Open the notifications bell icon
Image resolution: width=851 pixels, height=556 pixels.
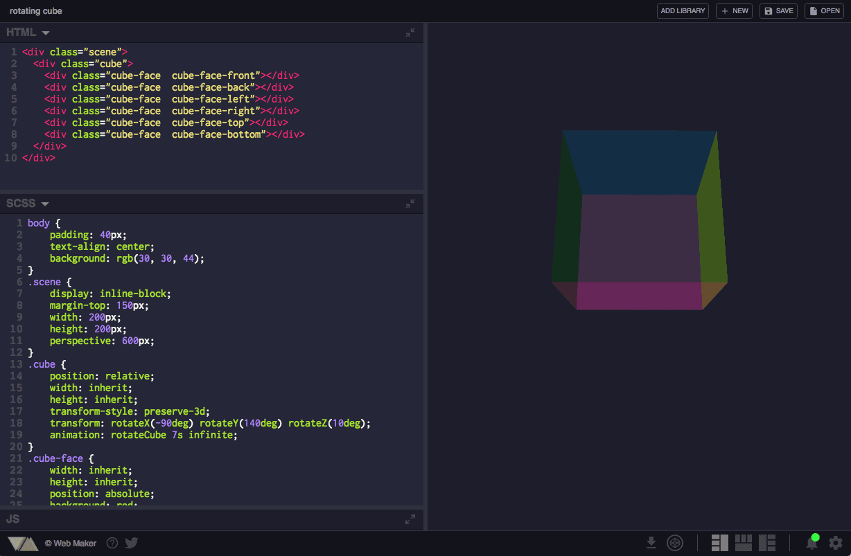pos(811,543)
